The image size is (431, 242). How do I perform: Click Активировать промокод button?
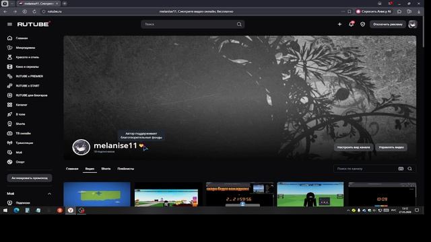30,178
